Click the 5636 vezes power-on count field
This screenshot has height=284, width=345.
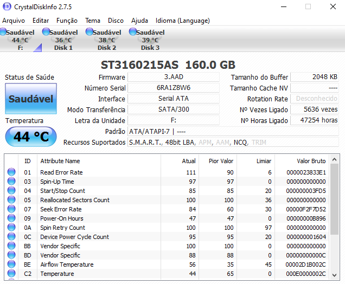click(315, 109)
